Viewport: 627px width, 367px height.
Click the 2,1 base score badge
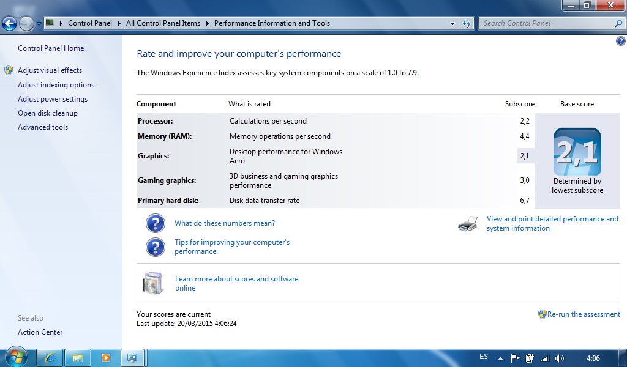577,152
